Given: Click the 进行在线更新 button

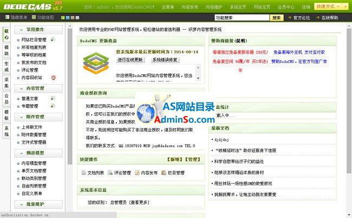Looking at the screenshot, I should pos(130,60).
